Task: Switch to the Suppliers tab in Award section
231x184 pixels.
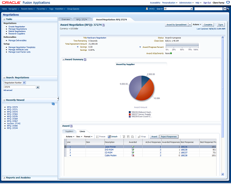Action: pos(69,131)
